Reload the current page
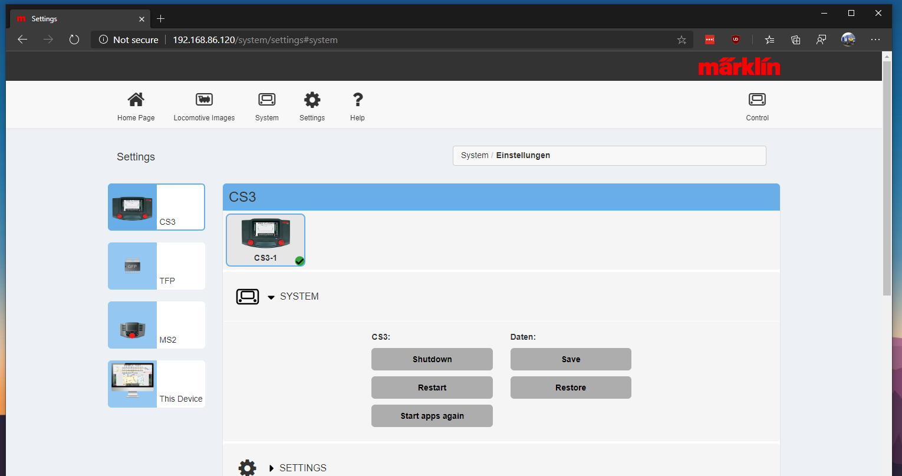 pyautogui.click(x=74, y=40)
